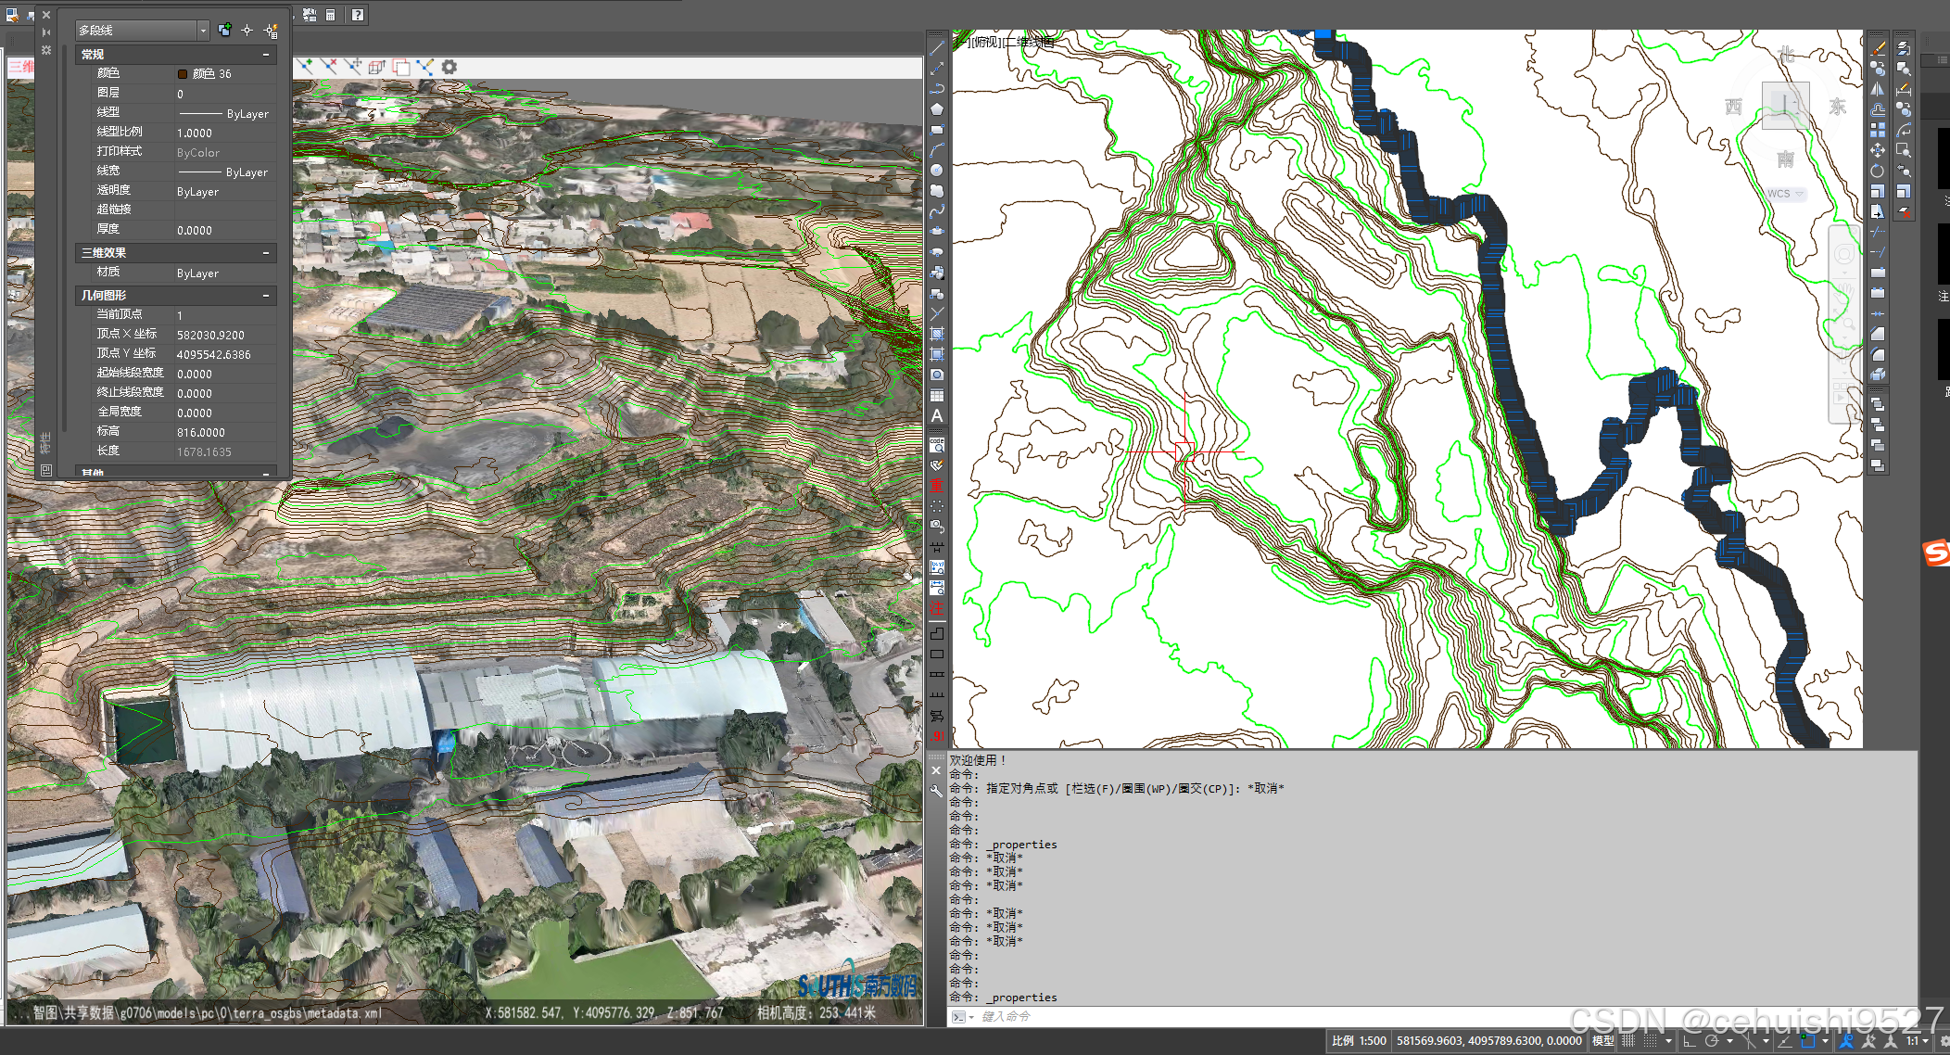Click the gear settings icon in 3D toolbar
Screen dimensions: 1950x1055
pos(450,67)
